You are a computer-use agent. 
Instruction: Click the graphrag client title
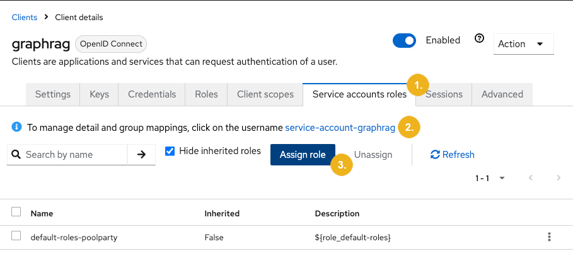pyautogui.click(x=41, y=45)
